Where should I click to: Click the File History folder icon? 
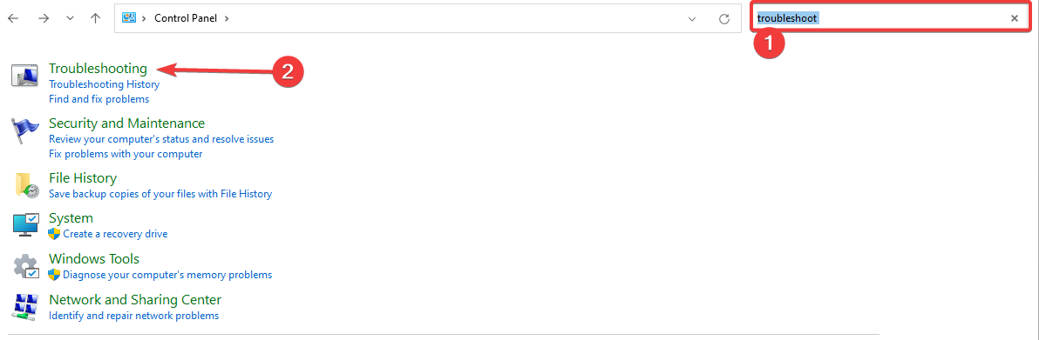(26, 185)
